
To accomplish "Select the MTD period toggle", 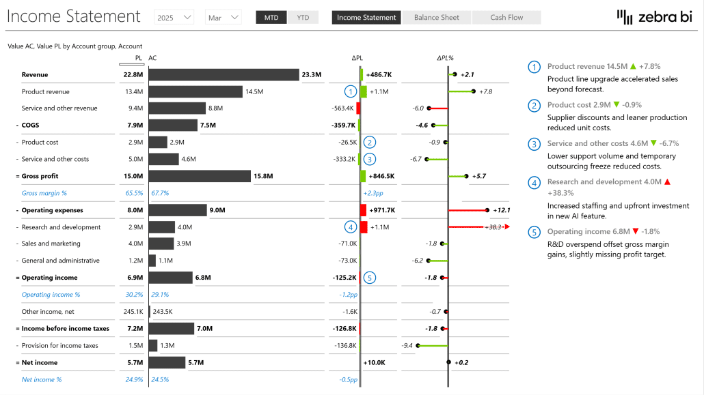I will pyautogui.click(x=271, y=18).
